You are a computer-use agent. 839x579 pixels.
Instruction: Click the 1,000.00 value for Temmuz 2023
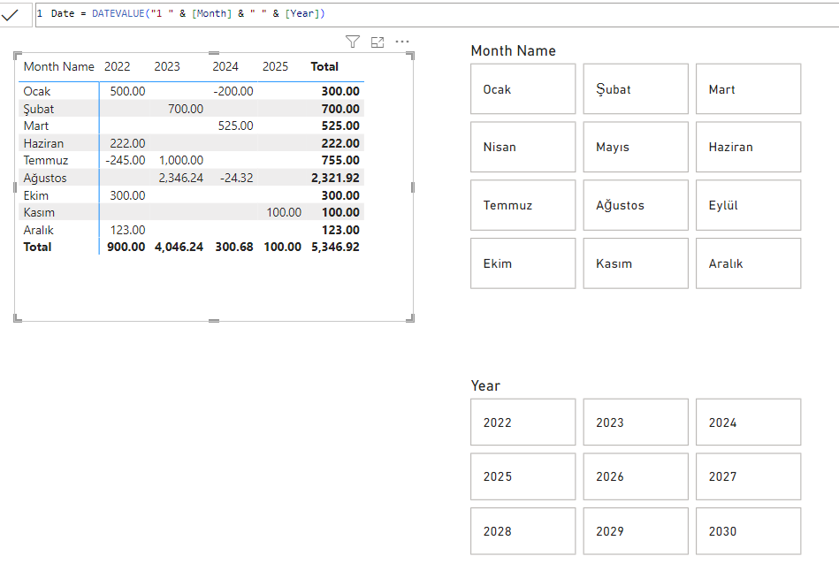pos(181,160)
